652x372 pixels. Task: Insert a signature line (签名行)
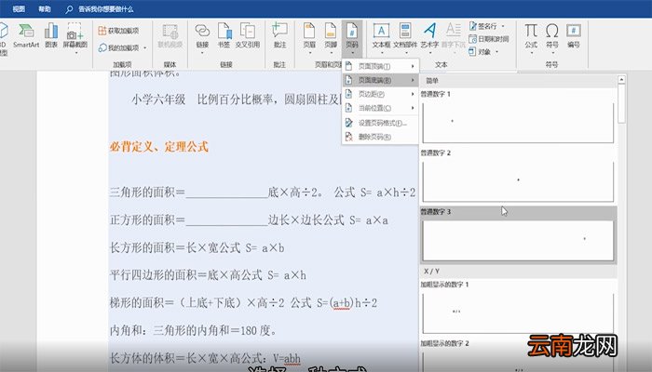(x=483, y=26)
